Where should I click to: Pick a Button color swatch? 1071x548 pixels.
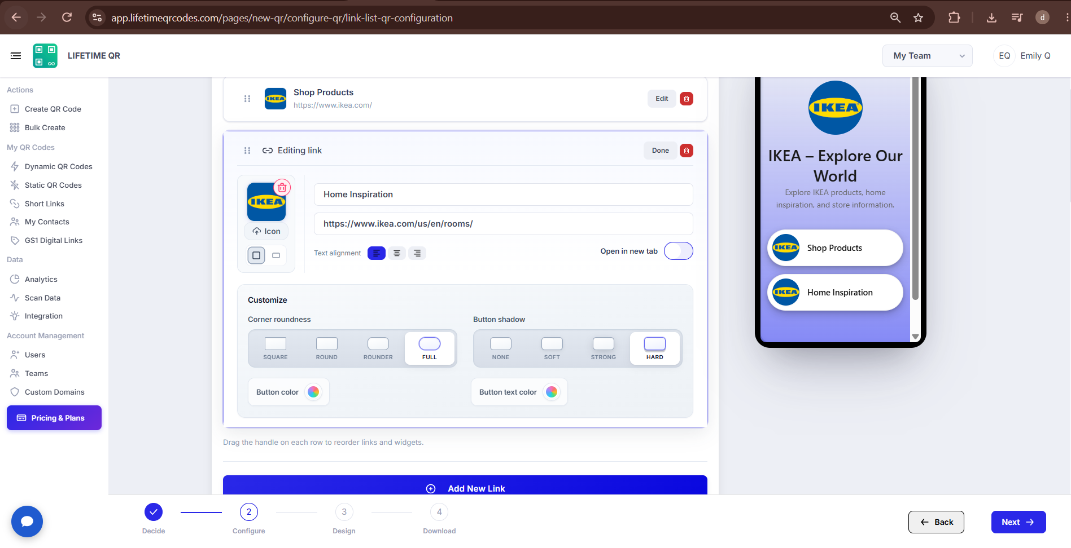pyautogui.click(x=313, y=392)
